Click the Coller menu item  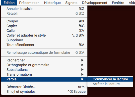click(x=44, y=31)
